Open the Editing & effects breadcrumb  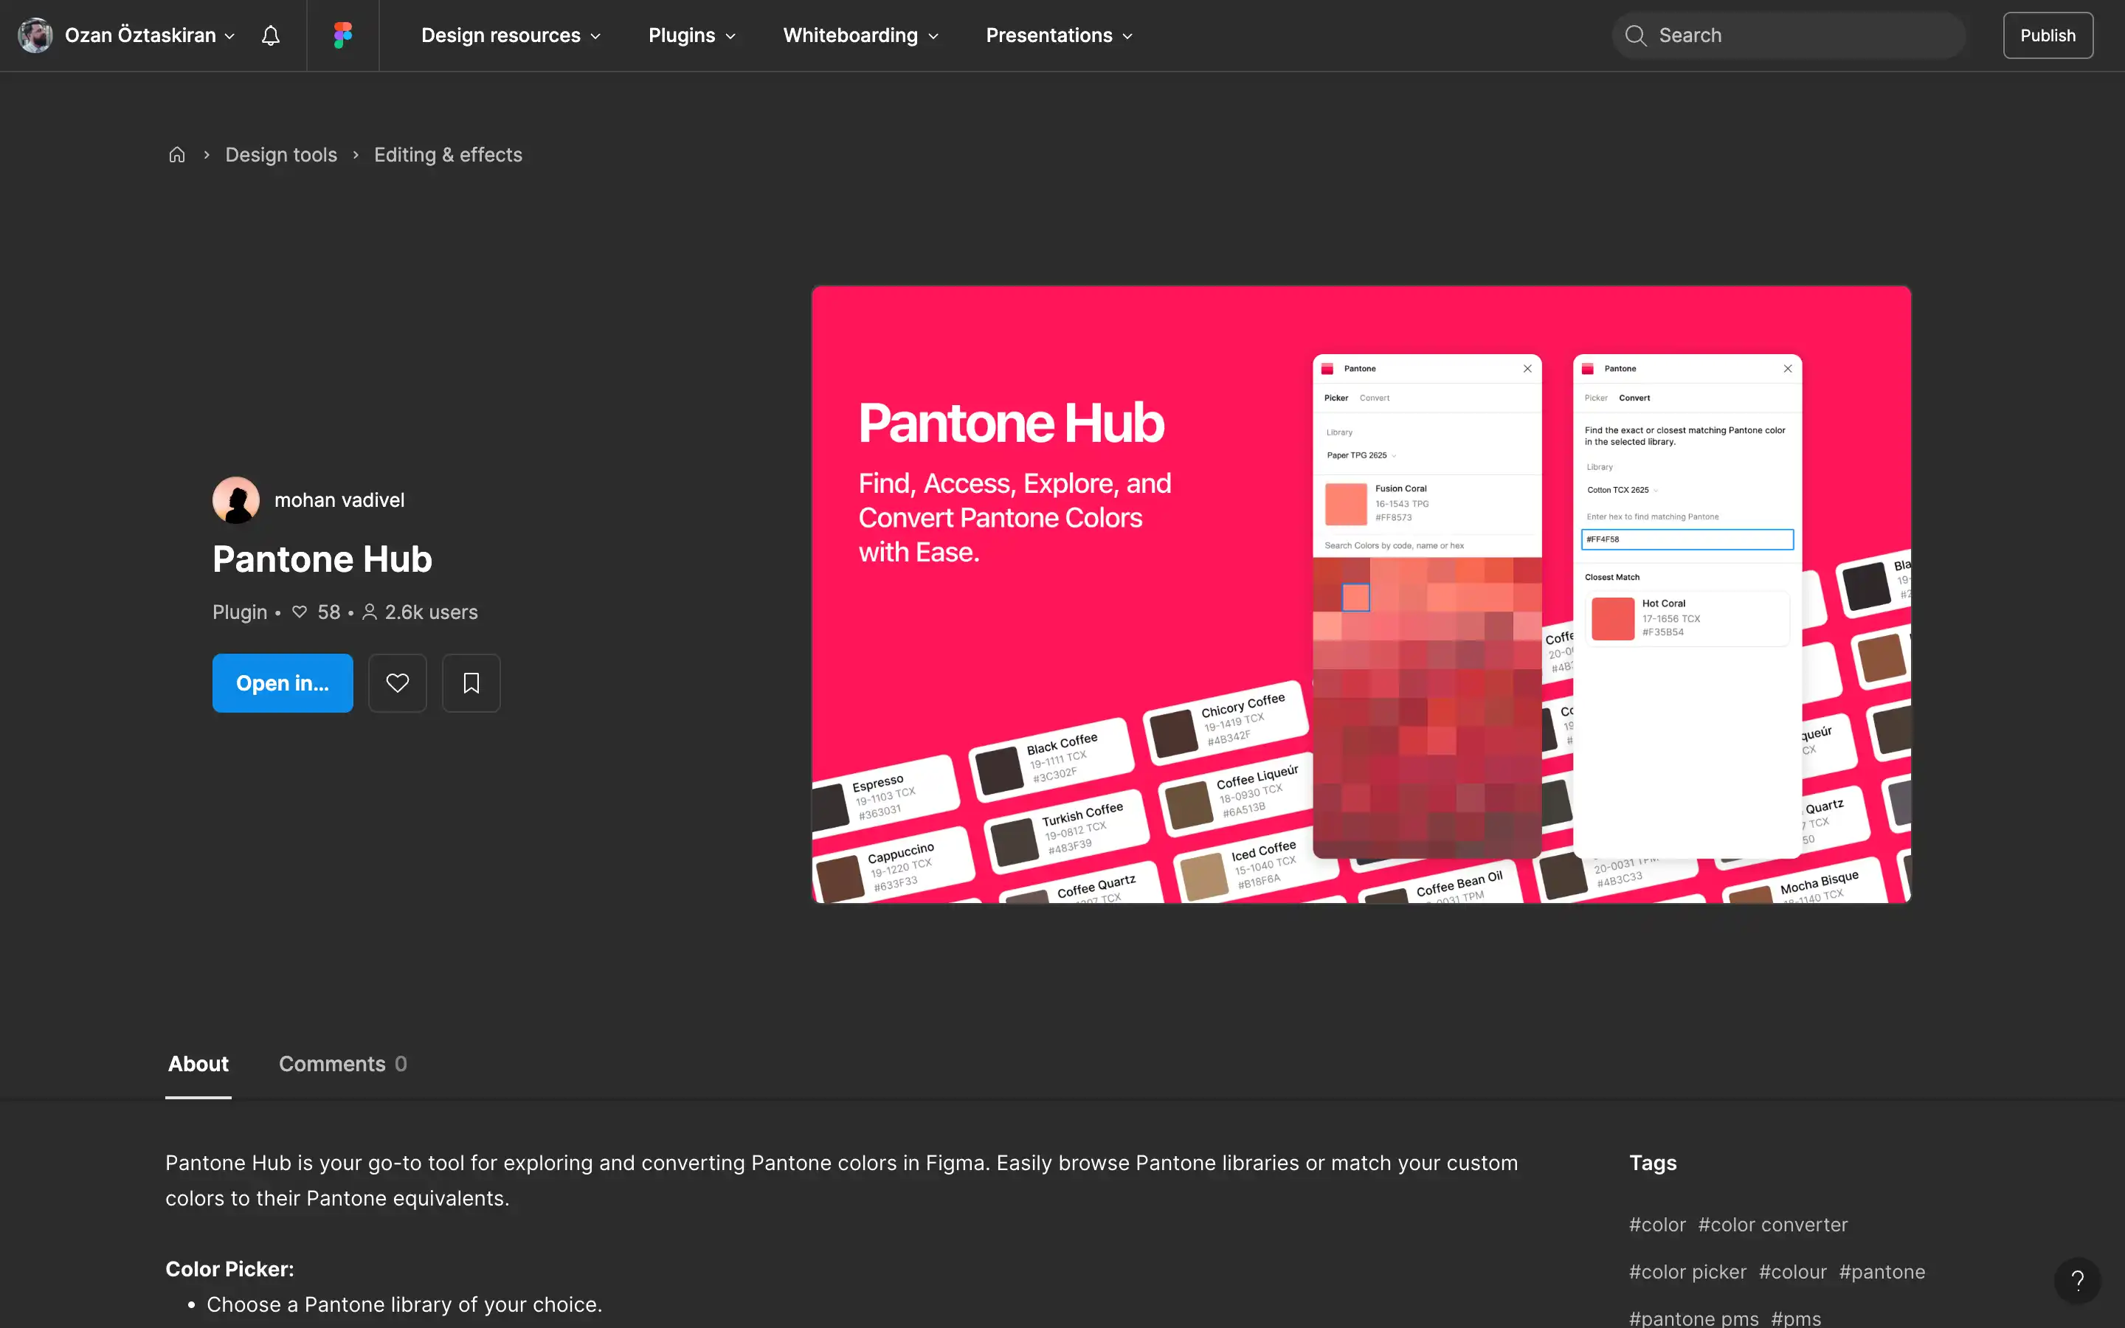click(x=448, y=155)
